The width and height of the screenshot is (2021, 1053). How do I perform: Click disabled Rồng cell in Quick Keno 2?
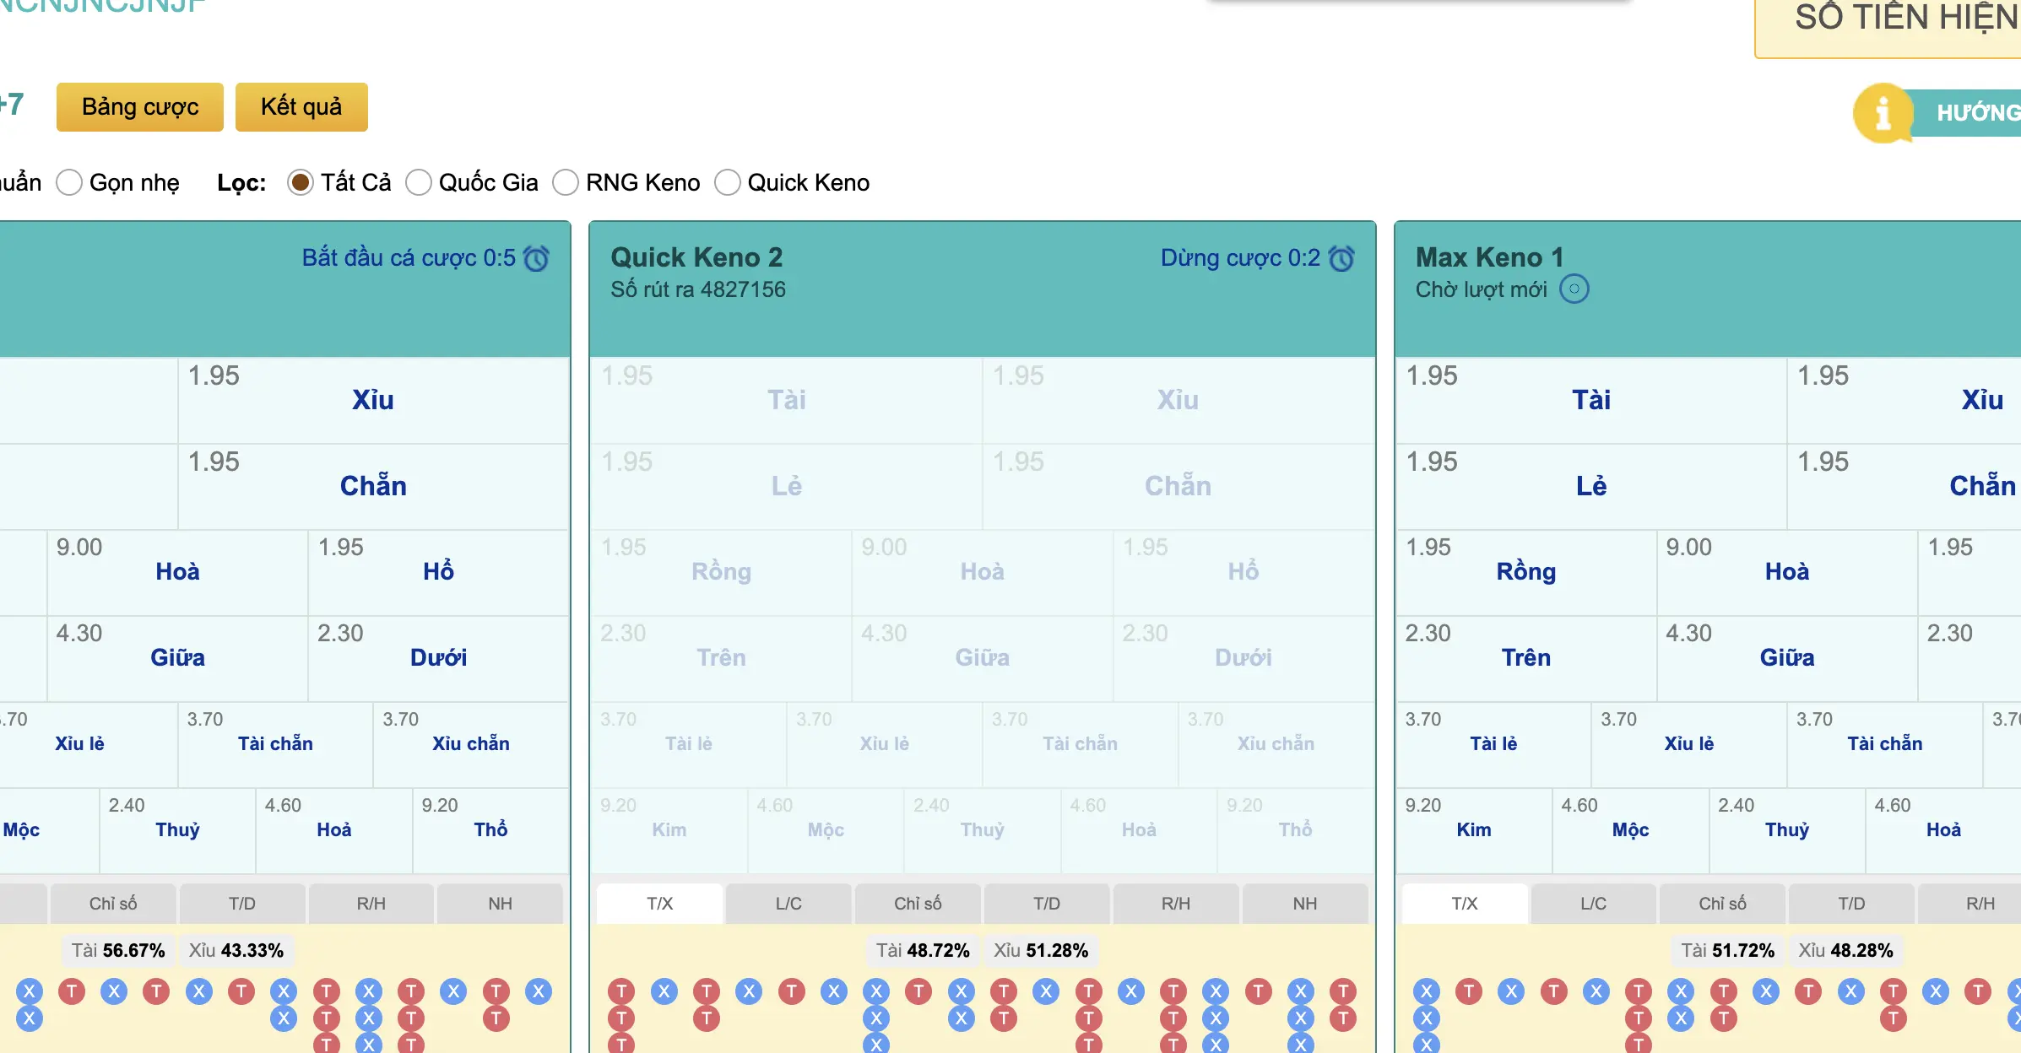pyautogui.click(x=721, y=573)
